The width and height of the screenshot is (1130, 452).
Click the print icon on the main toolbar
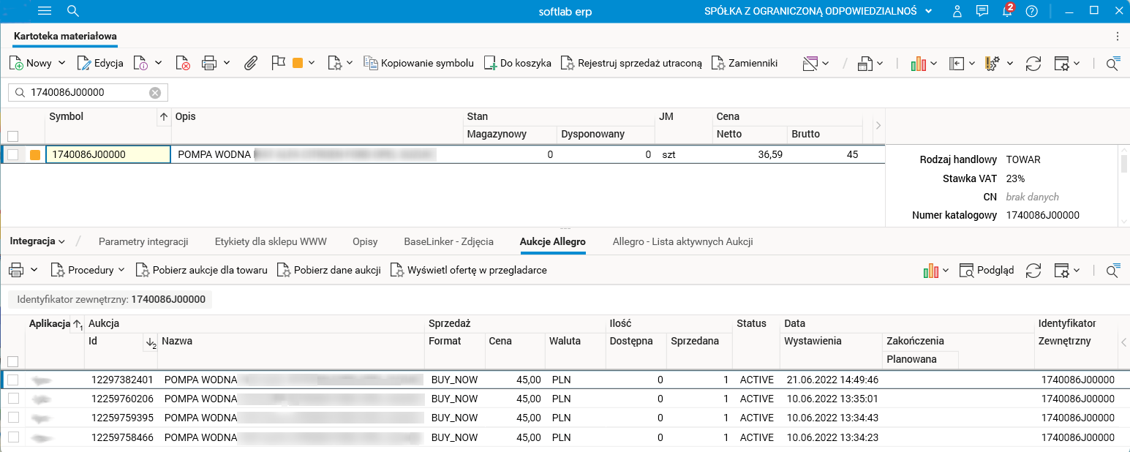(x=208, y=63)
